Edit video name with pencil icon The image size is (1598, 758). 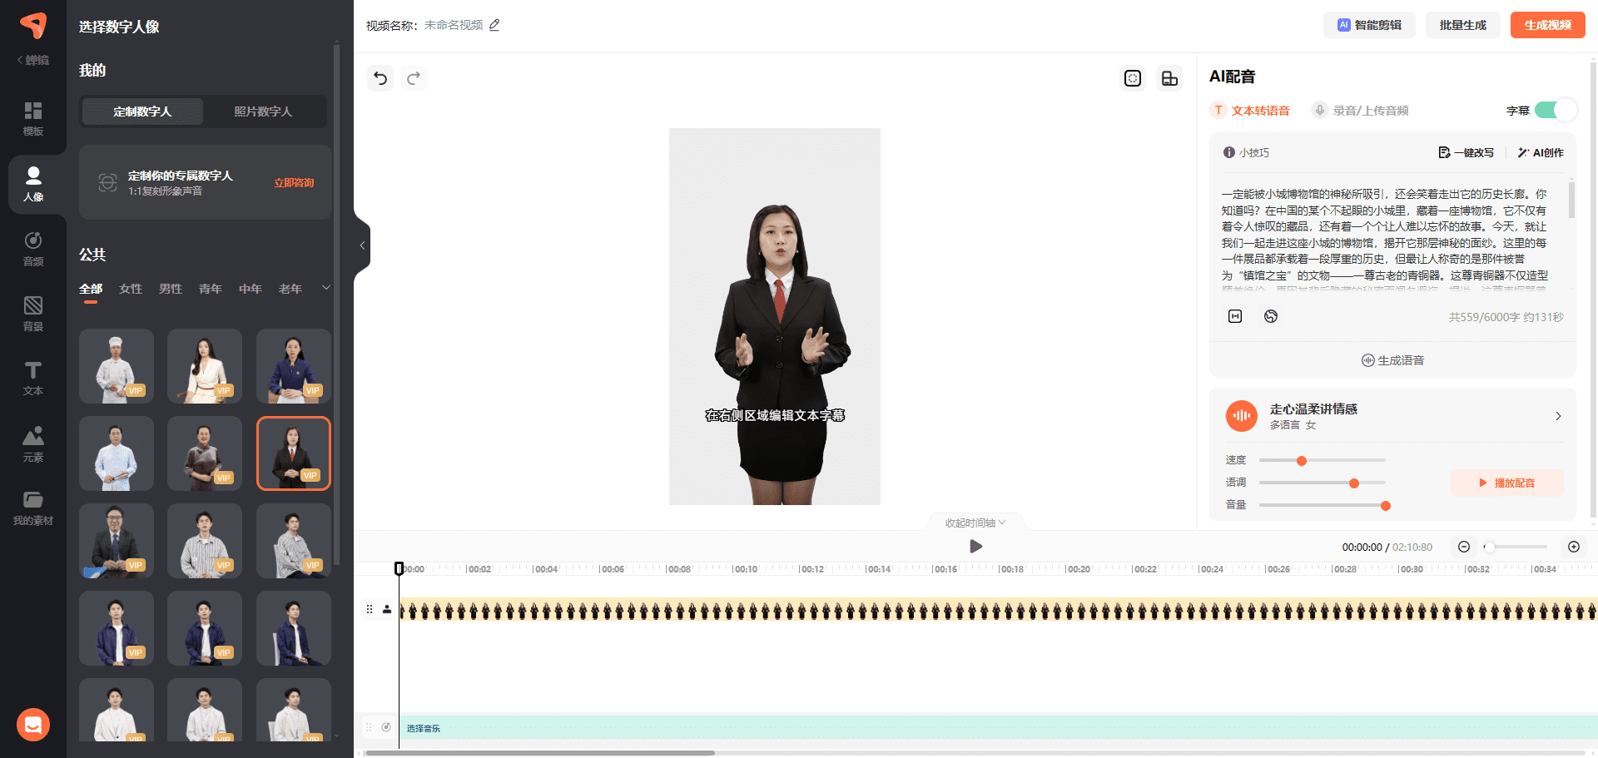(x=494, y=25)
